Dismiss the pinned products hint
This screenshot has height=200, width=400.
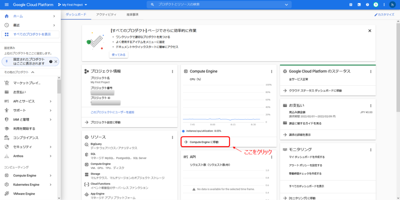coord(56,61)
